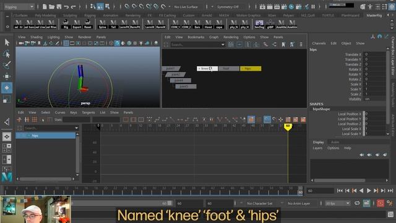Toggle the viewport grid display icon

(x=66, y=43)
